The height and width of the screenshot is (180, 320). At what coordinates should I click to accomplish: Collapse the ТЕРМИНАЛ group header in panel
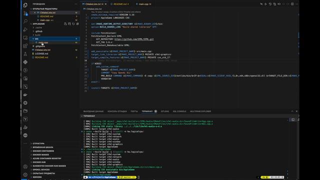tap(89, 116)
